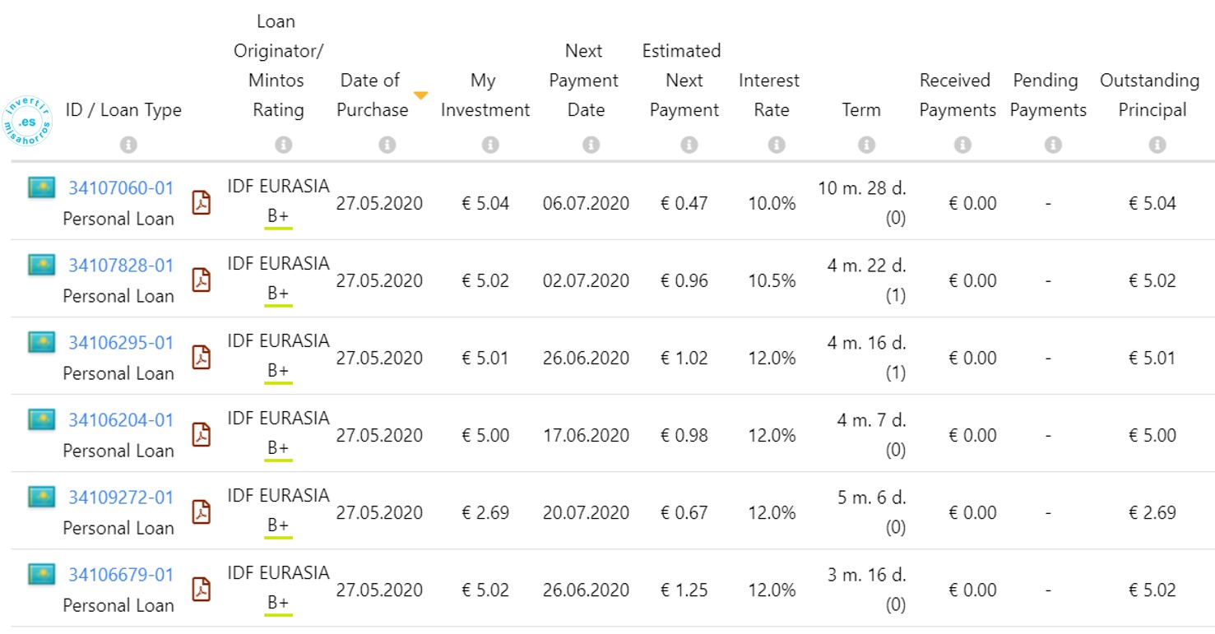Sort by Estimated Next Payment header
Viewport: 1215px width, 634px height.
[x=682, y=81]
